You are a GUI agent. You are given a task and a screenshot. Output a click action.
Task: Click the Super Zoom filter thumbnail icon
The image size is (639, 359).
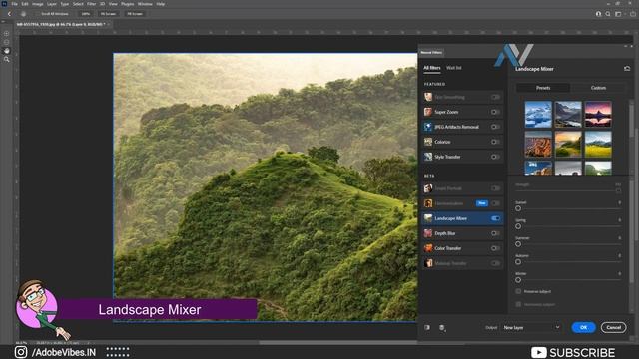tap(428, 112)
